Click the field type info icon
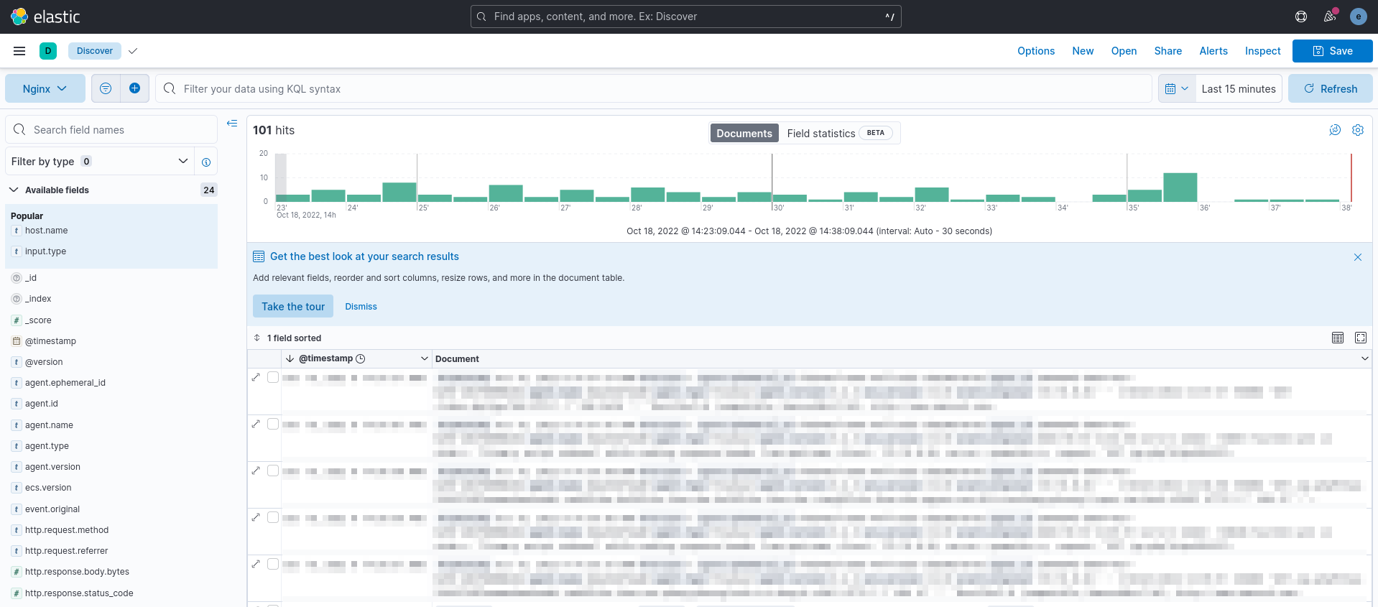The width and height of the screenshot is (1378, 607). point(206,162)
